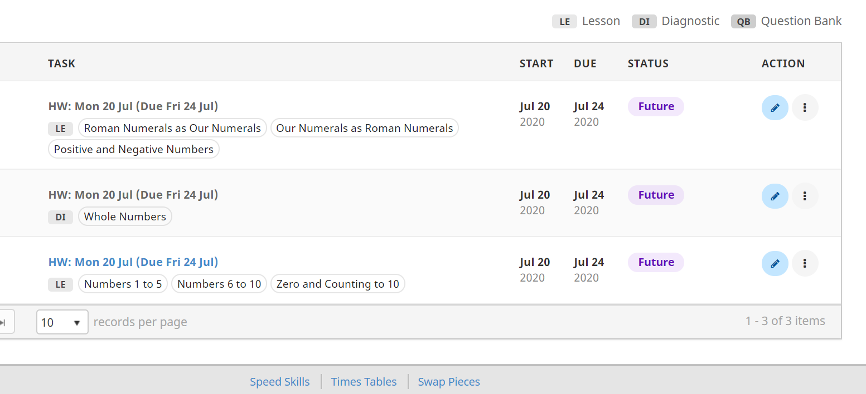The height and width of the screenshot is (394, 866).
Task: Sort by the START column header
Action: coord(536,63)
